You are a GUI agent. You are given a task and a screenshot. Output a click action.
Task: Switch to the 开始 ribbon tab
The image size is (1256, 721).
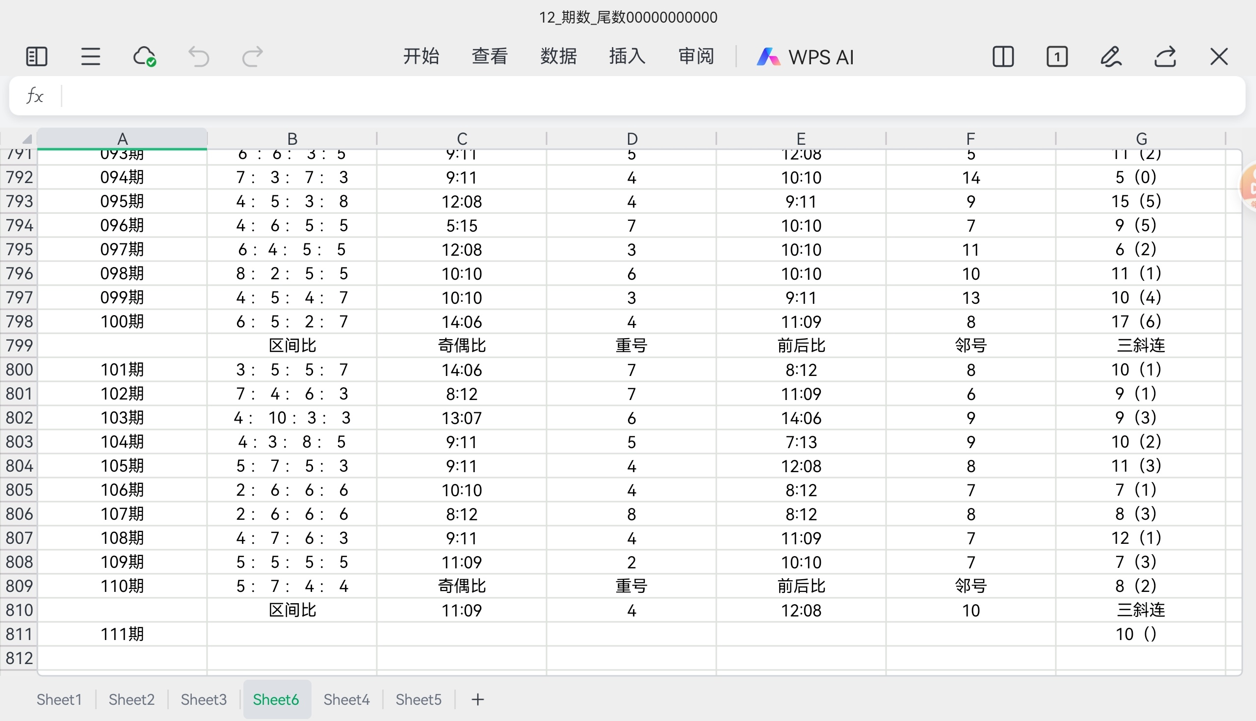click(x=421, y=56)
